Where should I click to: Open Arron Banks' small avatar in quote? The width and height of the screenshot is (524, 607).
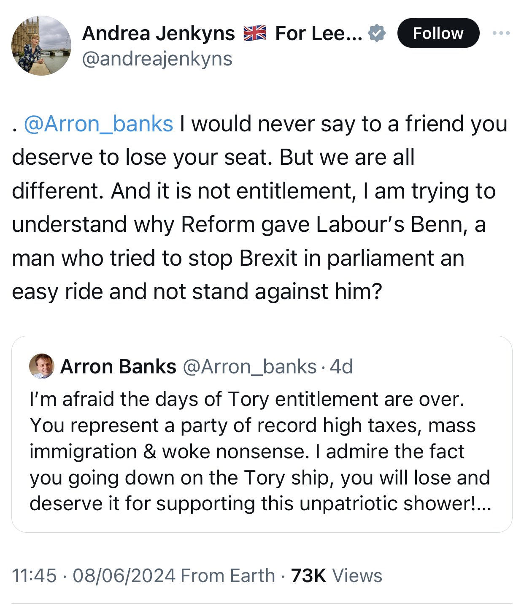(42, 366)
